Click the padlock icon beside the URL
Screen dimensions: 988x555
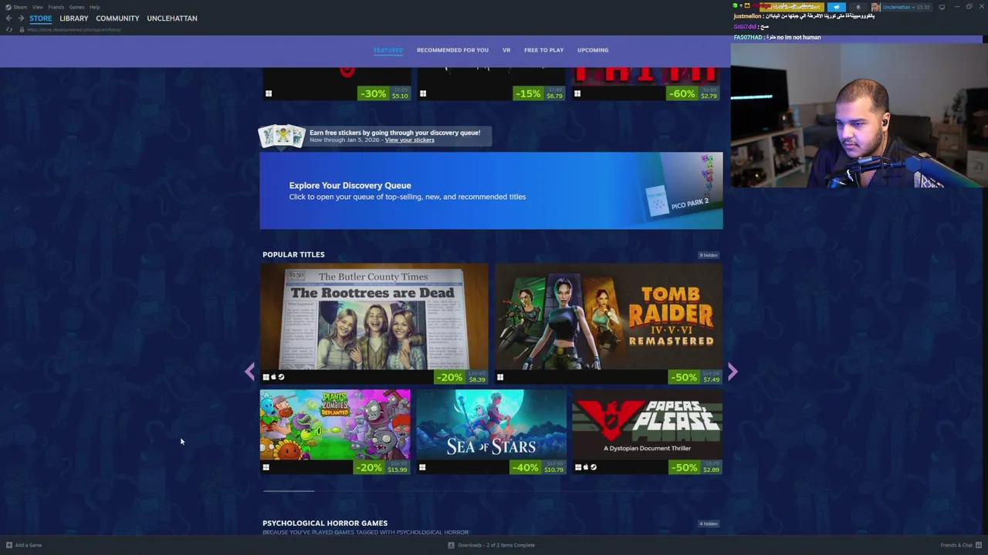tap(22, 29)
